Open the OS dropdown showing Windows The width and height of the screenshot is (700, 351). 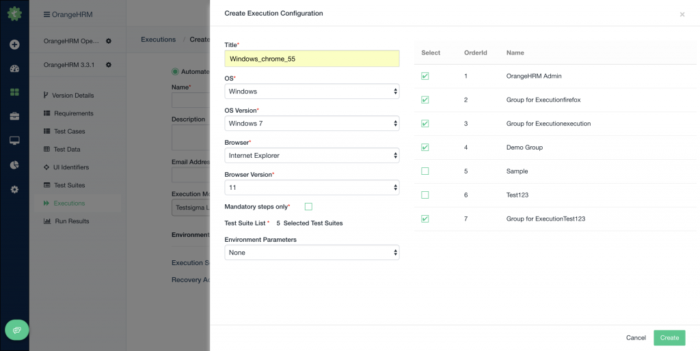click(312, 92)
